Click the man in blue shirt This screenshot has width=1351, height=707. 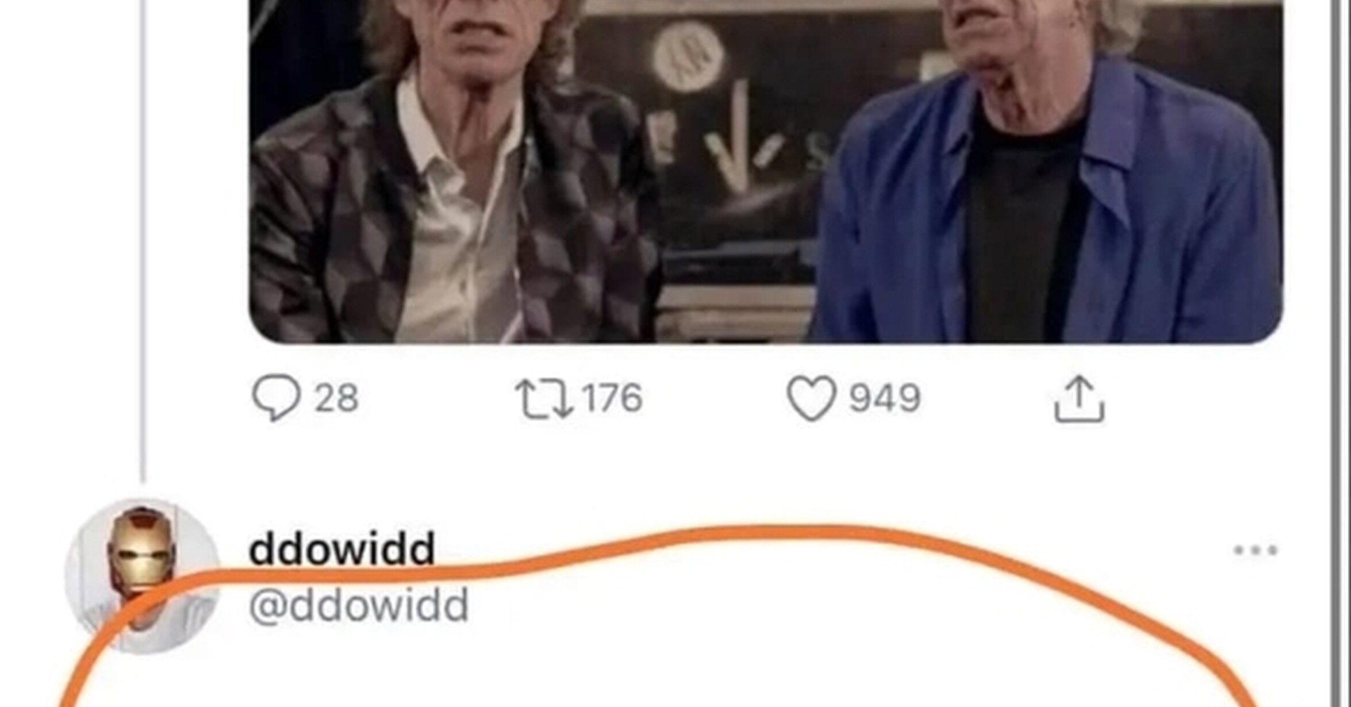[x=1046, y=172]
